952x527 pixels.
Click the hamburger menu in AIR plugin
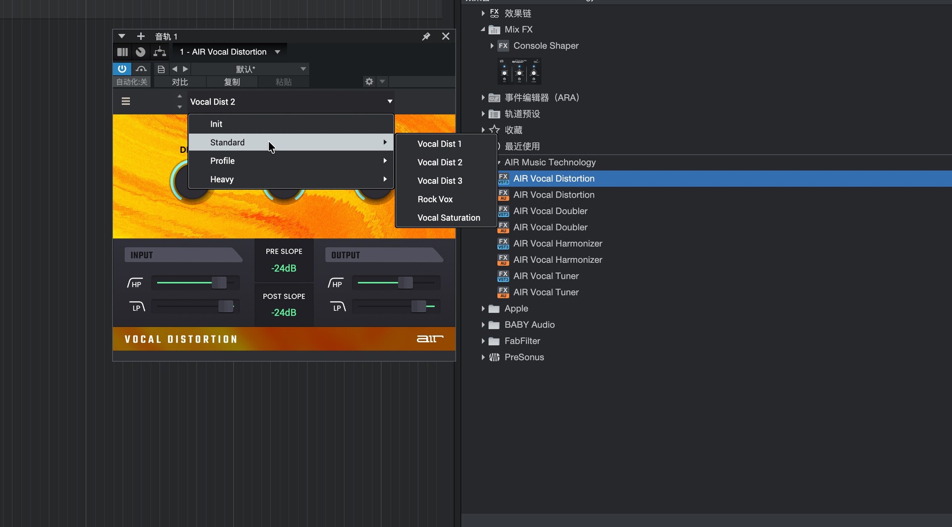click(126, 101)
